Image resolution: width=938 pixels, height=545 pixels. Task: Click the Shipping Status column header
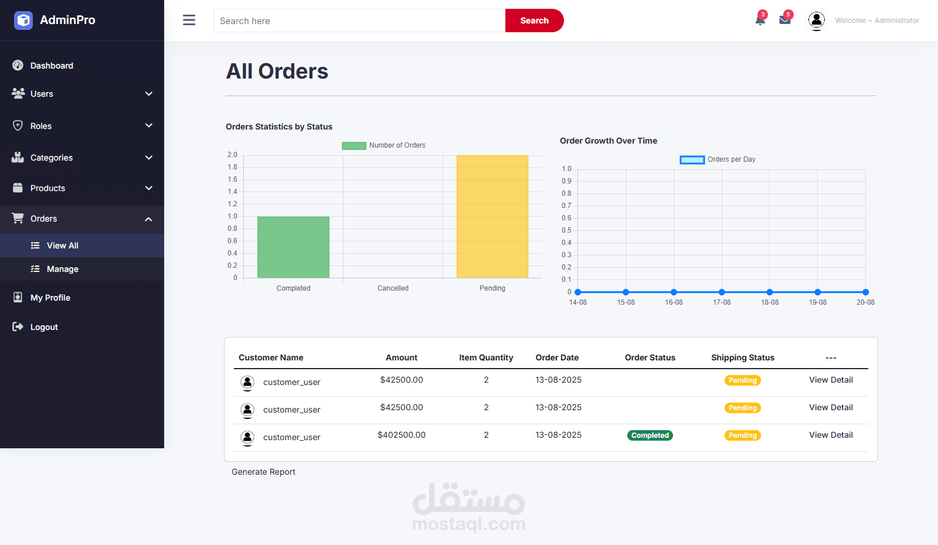[743, 357]
